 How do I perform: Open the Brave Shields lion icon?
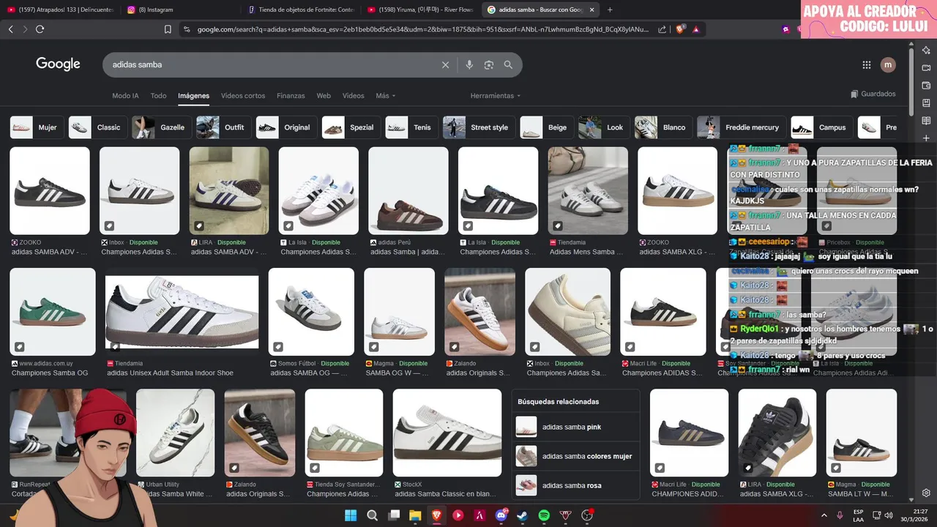pyautogui.click(x=680, y=29)
